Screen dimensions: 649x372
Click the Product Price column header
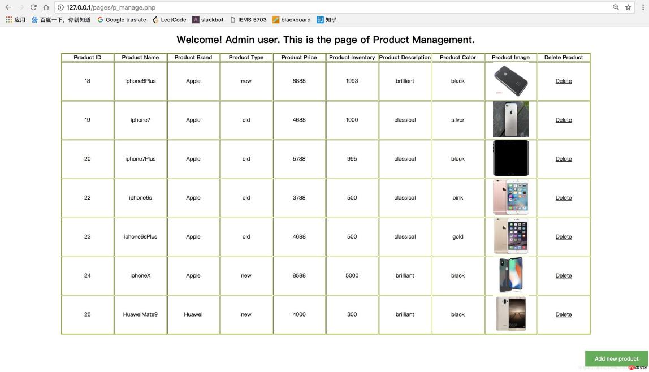299,58
